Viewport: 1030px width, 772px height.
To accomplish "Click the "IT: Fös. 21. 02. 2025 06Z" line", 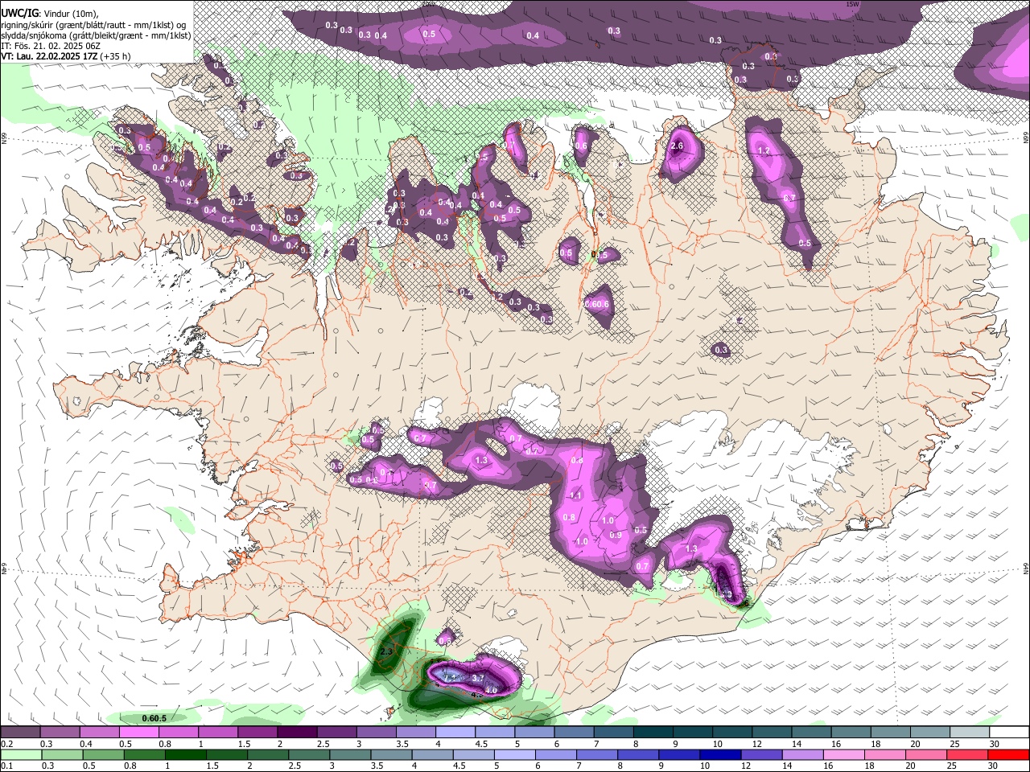I will coord(51,46).
